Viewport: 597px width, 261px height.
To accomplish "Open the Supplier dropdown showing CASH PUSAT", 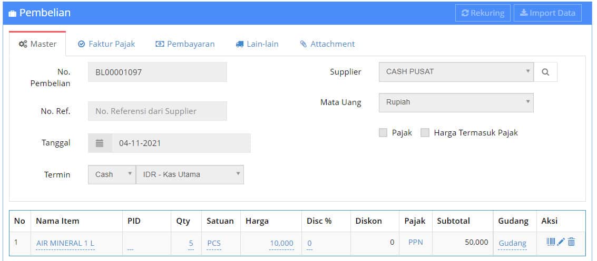I will [455, 72].
